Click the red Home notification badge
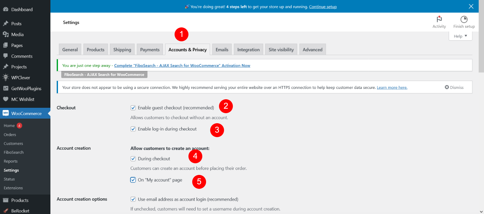Image resolution: width=484 pixels, height=214 pixels. point(19,125)
